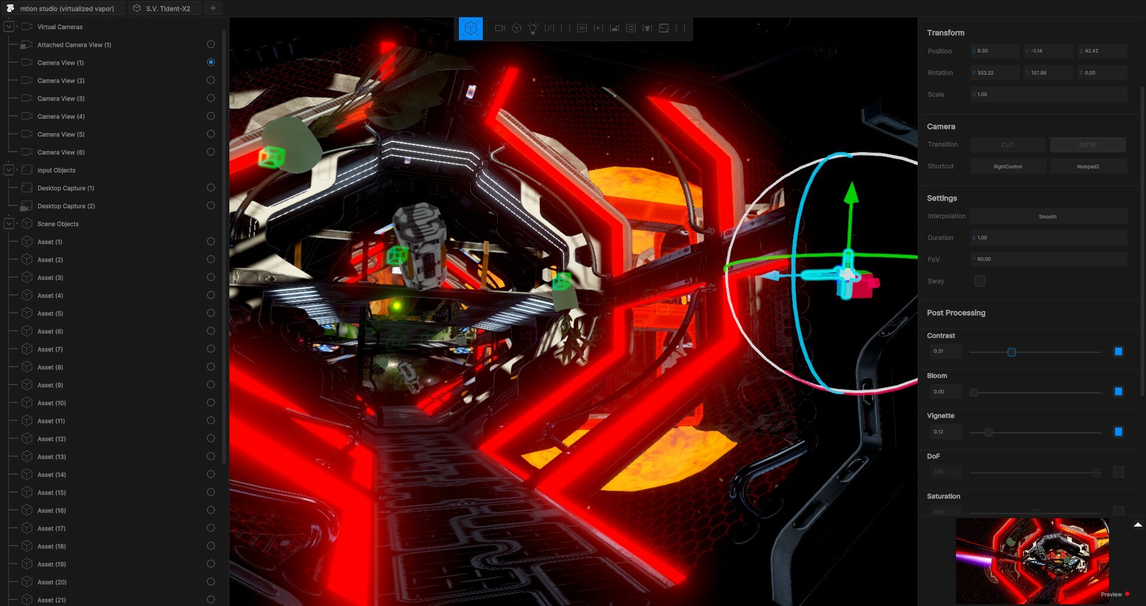
Task: Click the Contrast slider handle
Action: click(1012, 352)
